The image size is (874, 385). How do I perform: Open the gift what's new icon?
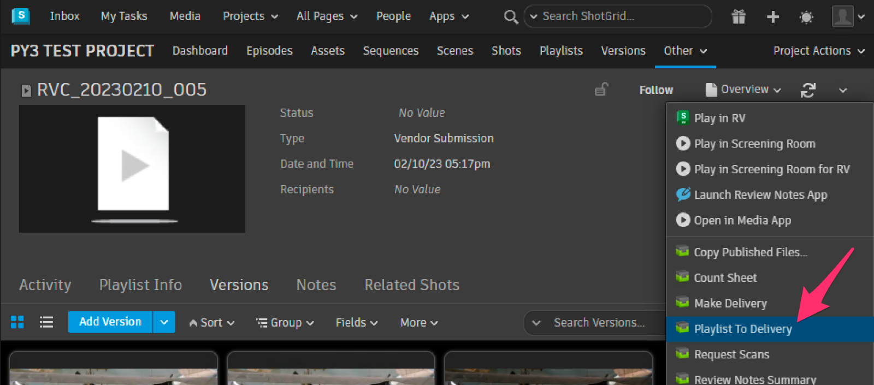739,17
